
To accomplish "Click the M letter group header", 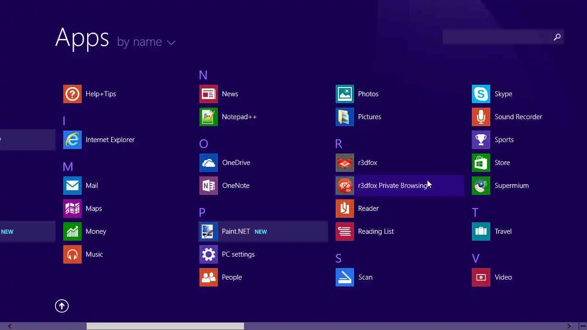I will [x=68, y=167].
